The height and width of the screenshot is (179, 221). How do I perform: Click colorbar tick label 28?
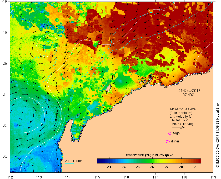click(181, 167)
